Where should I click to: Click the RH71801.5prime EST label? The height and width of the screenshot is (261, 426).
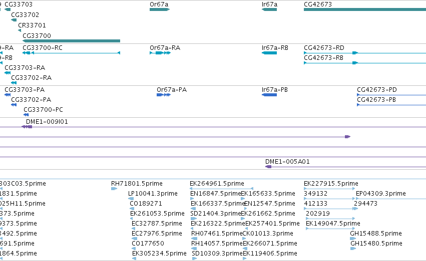[137, 184]
